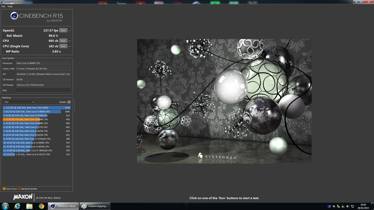Image resolution: width=374 pixels, height=210 pixels.
Task: Click the GFX Board field GeForce GTX 770
Action: pyautogui.click(x=43, y=85)
